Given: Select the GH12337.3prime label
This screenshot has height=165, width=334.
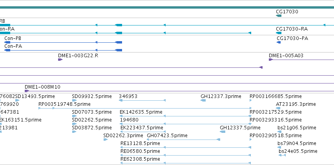Looking at the screenshot, I should [221, 96].
